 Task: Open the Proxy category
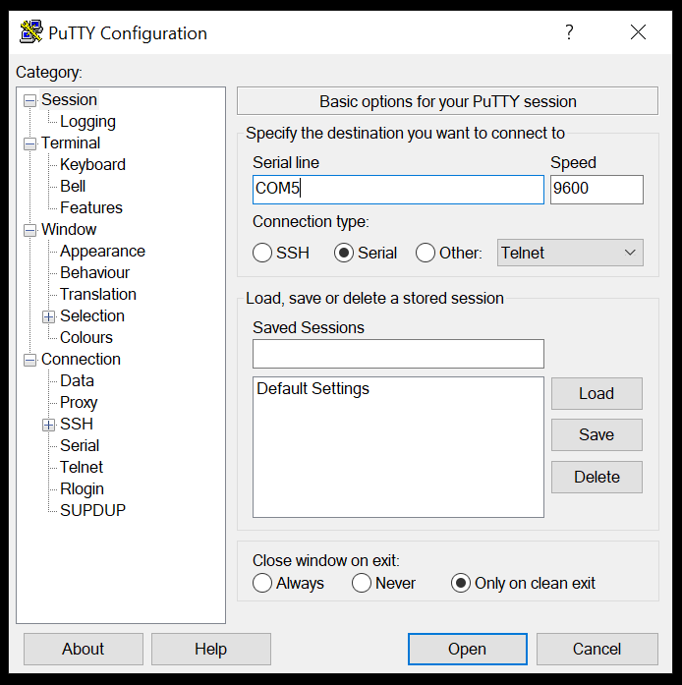click(x=79, y=402)
